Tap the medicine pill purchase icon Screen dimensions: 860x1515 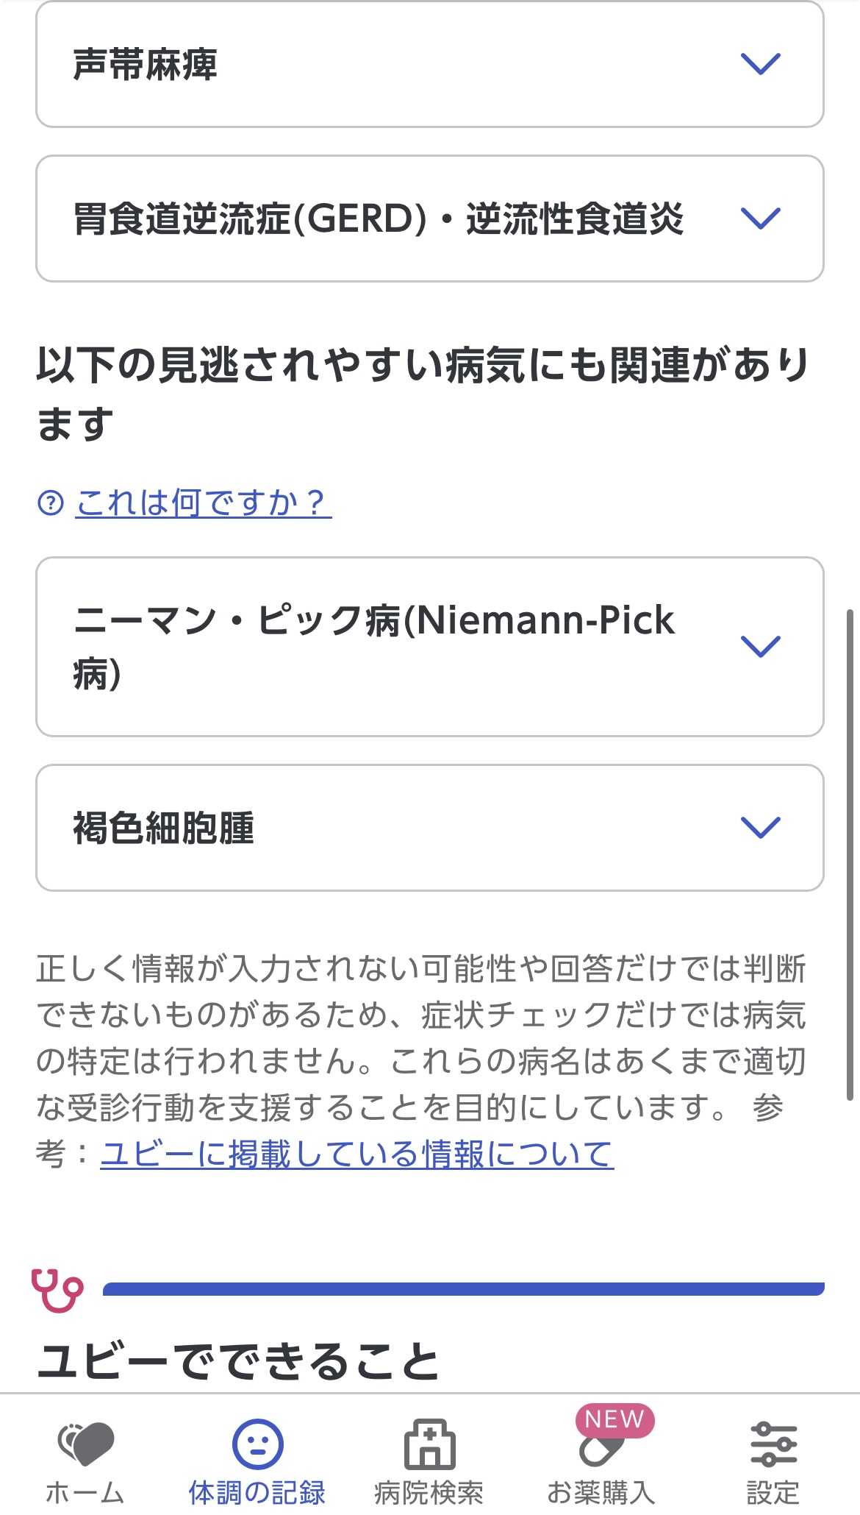click(x=600, y=1450)
